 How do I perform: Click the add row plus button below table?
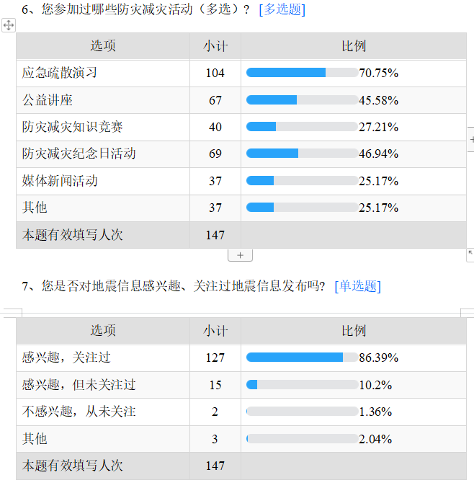pyautogui.click(x=240, y=255)
